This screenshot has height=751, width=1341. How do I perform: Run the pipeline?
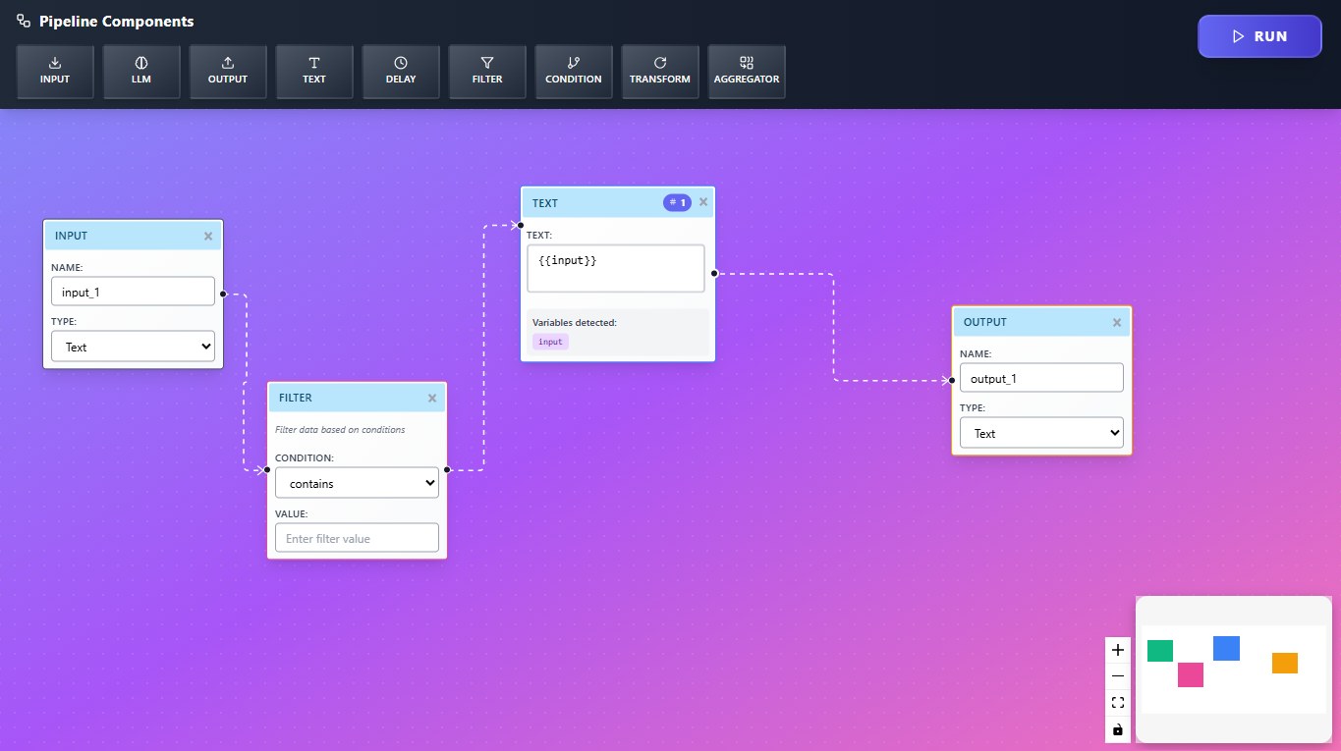pyautogui.click(x=1259, y=36)
